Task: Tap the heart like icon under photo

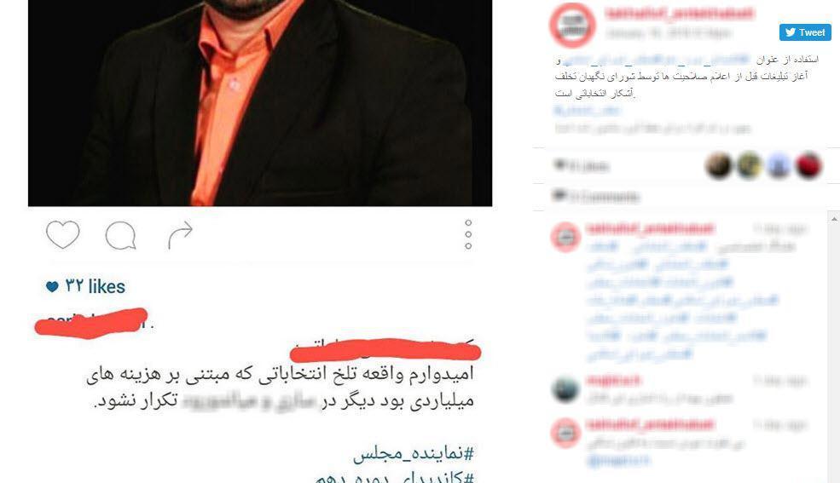Action: pos(62,234)
